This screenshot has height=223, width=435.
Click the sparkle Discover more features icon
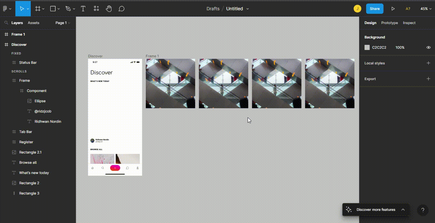(x=349, y=210)
